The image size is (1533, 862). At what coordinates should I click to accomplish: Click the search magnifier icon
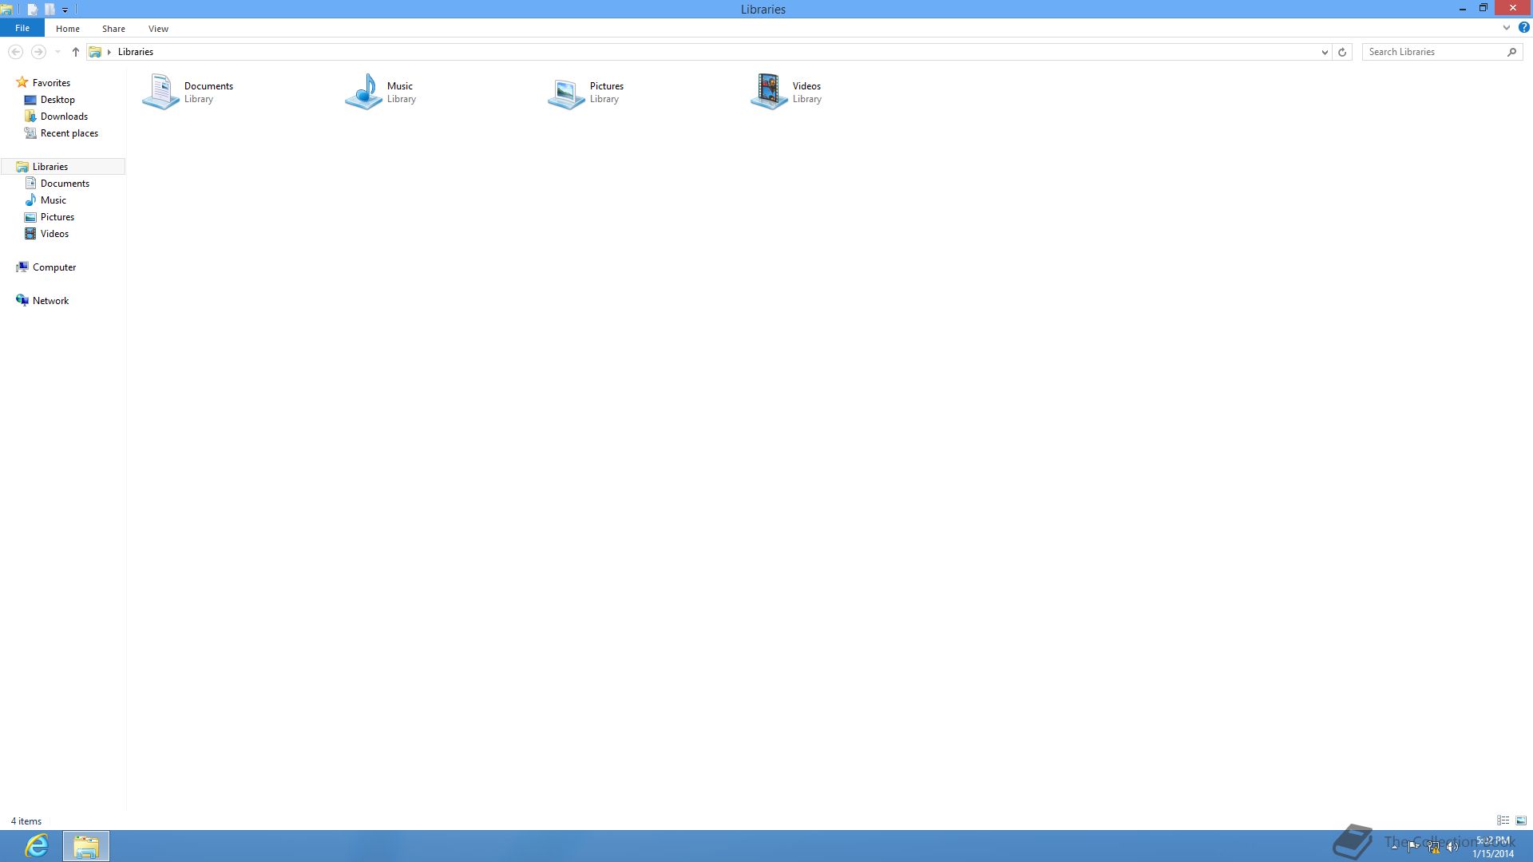(x=1512, y=52)
